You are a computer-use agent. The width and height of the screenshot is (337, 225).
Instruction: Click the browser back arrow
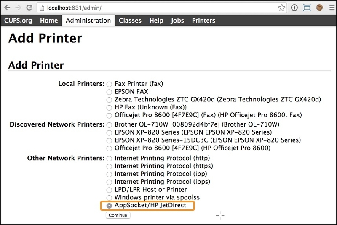7,8
